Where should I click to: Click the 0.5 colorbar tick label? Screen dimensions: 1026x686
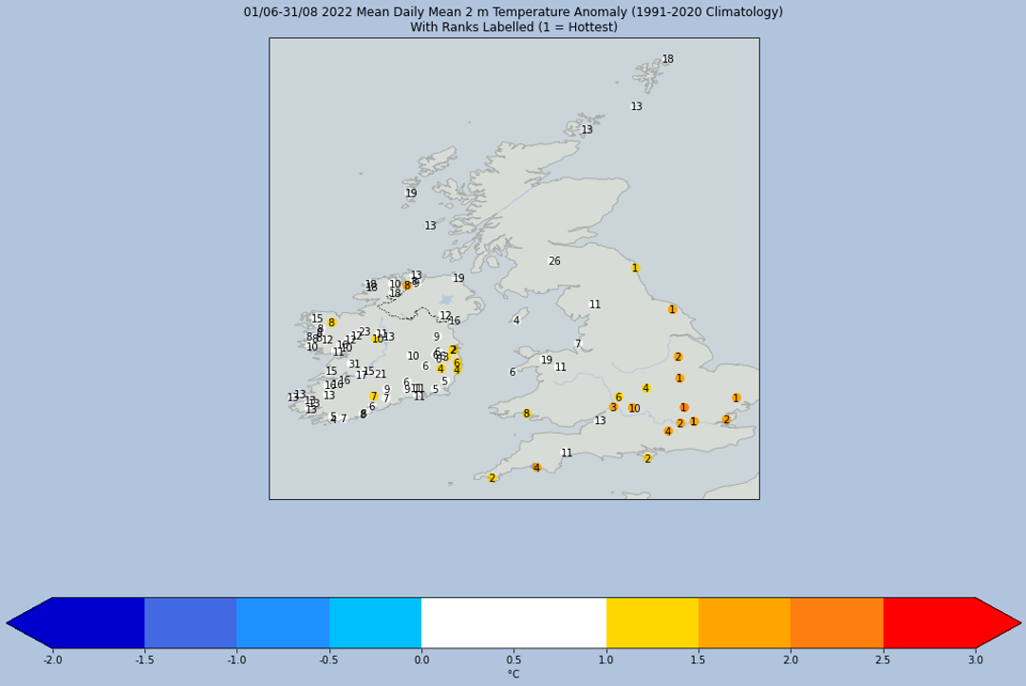coord(513,659)
